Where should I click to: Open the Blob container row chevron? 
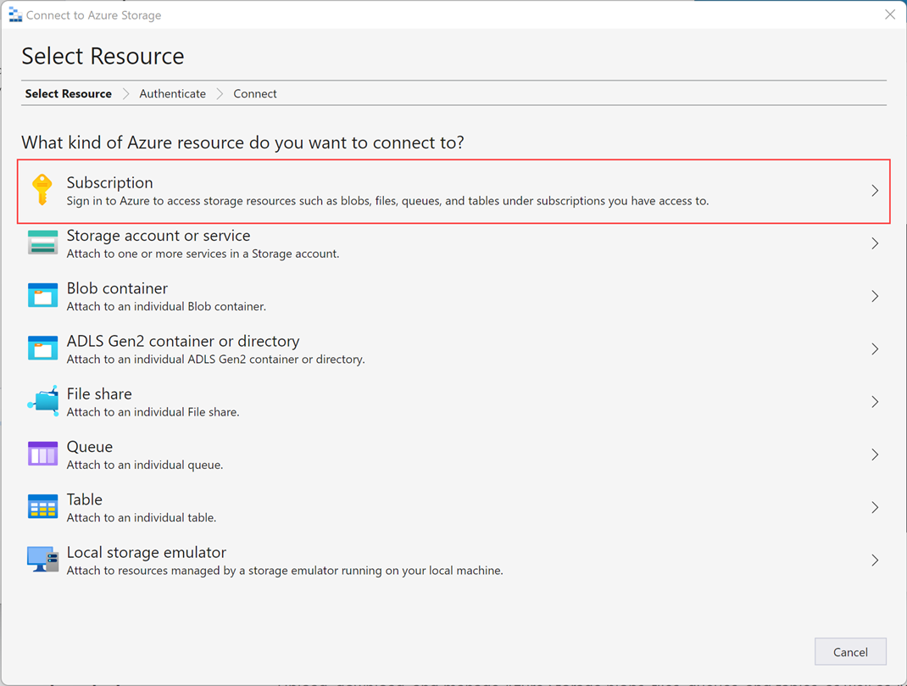[x=875, y=296]
